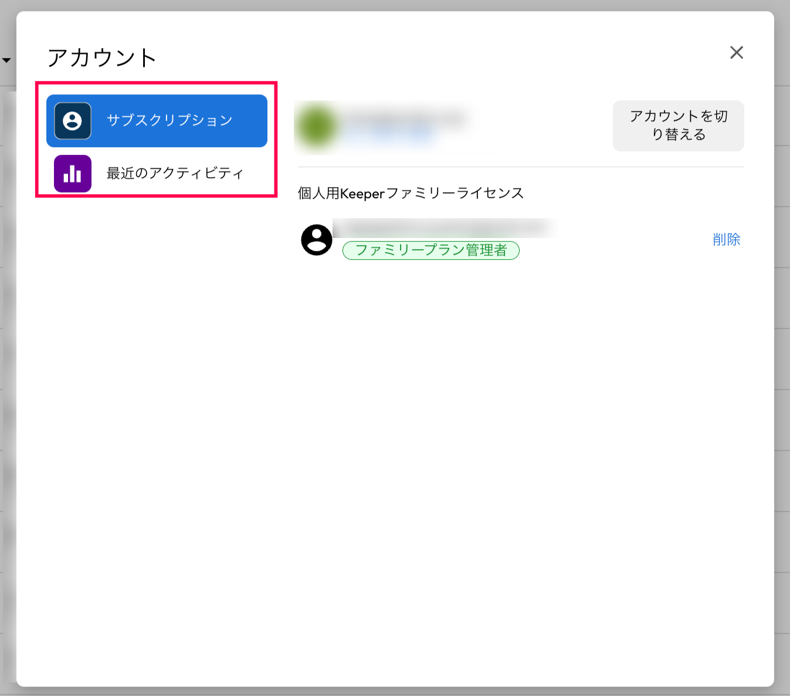Click the blurred family member email address

(443, 228)
